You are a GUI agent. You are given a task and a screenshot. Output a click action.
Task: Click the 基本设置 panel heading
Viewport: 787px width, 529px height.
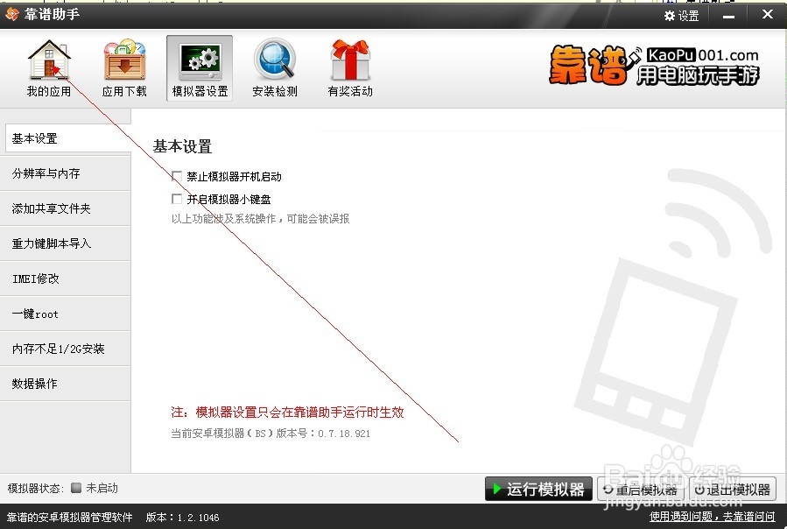pos(182,146)
